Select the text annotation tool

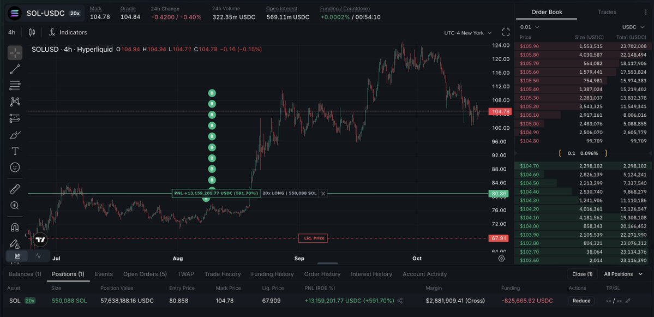click(15, 151)
